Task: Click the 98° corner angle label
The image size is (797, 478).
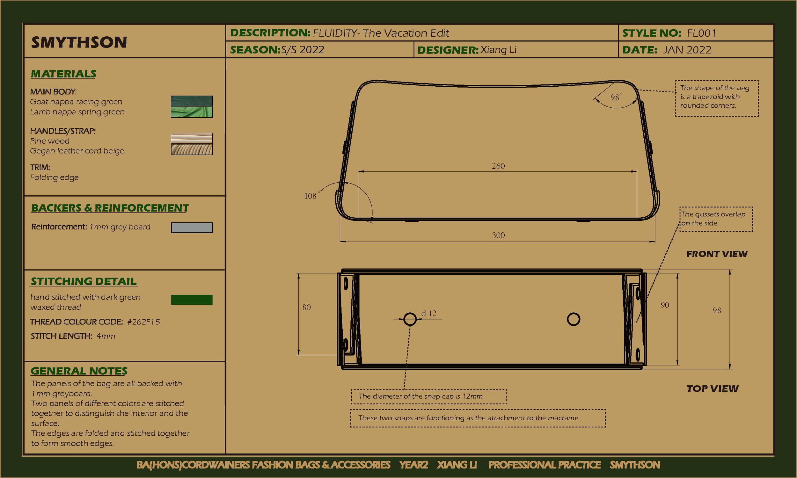Action: pyautogui.click(x=616, y=97)
